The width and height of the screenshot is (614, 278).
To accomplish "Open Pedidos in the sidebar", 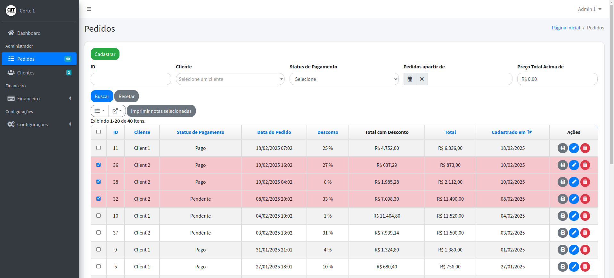I will (x=39, y=59).
